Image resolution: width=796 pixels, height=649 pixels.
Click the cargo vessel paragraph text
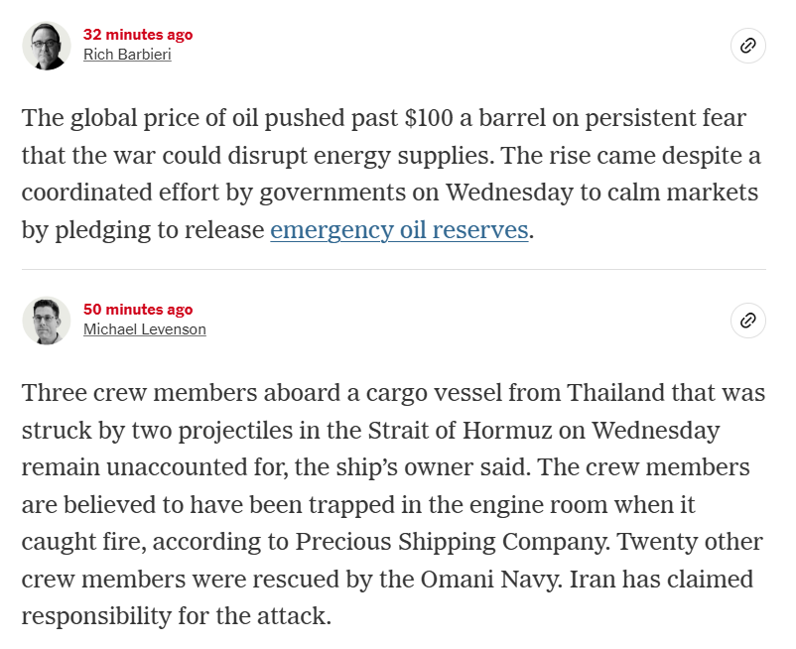pos(393,504)
